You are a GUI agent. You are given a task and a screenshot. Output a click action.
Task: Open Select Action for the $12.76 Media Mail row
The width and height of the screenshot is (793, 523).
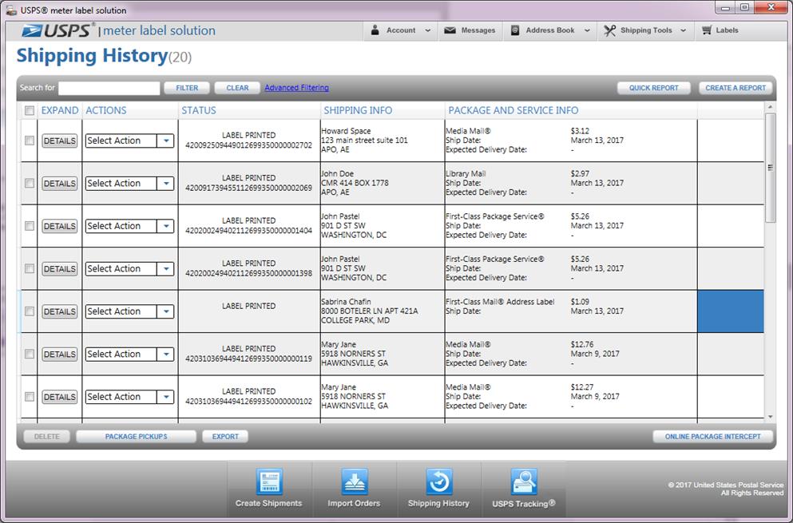point(129,354)
